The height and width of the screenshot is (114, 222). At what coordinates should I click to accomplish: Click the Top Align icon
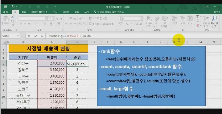coord(66,18)
